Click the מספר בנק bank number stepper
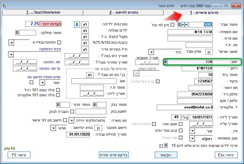Viewport: 244px width, 164px height. (94, 105)
